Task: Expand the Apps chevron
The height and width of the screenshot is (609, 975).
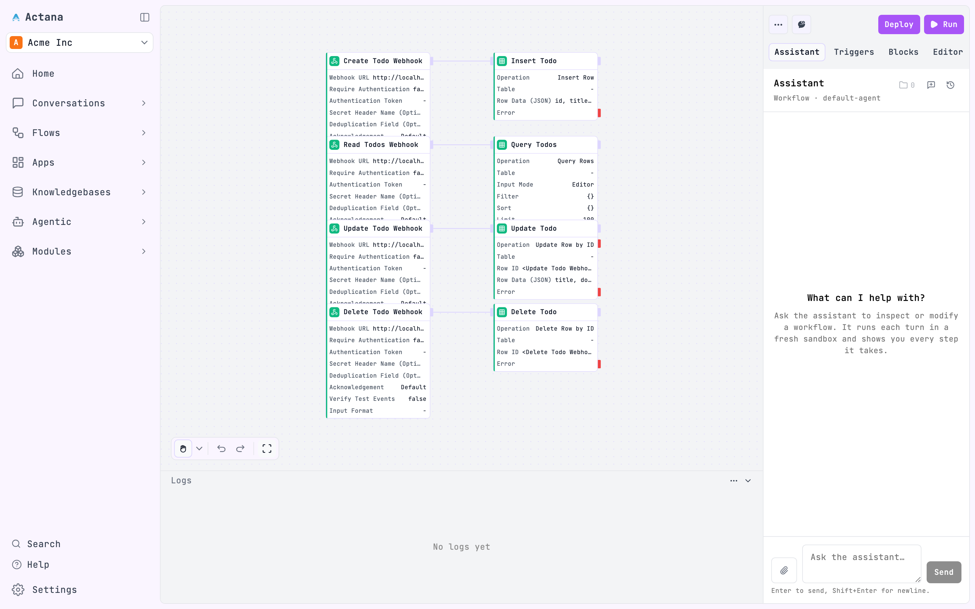Action: pos(144,162)
